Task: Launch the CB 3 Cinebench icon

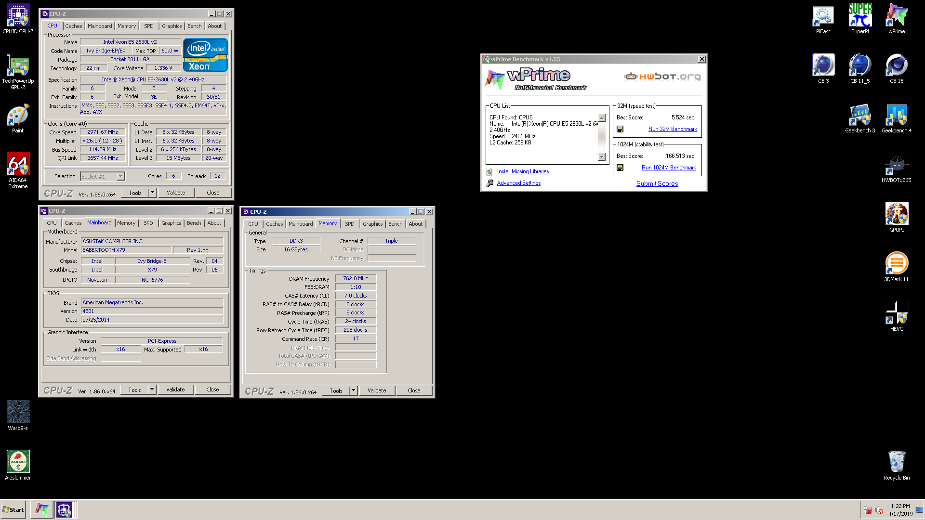Action: click(823, 68)
